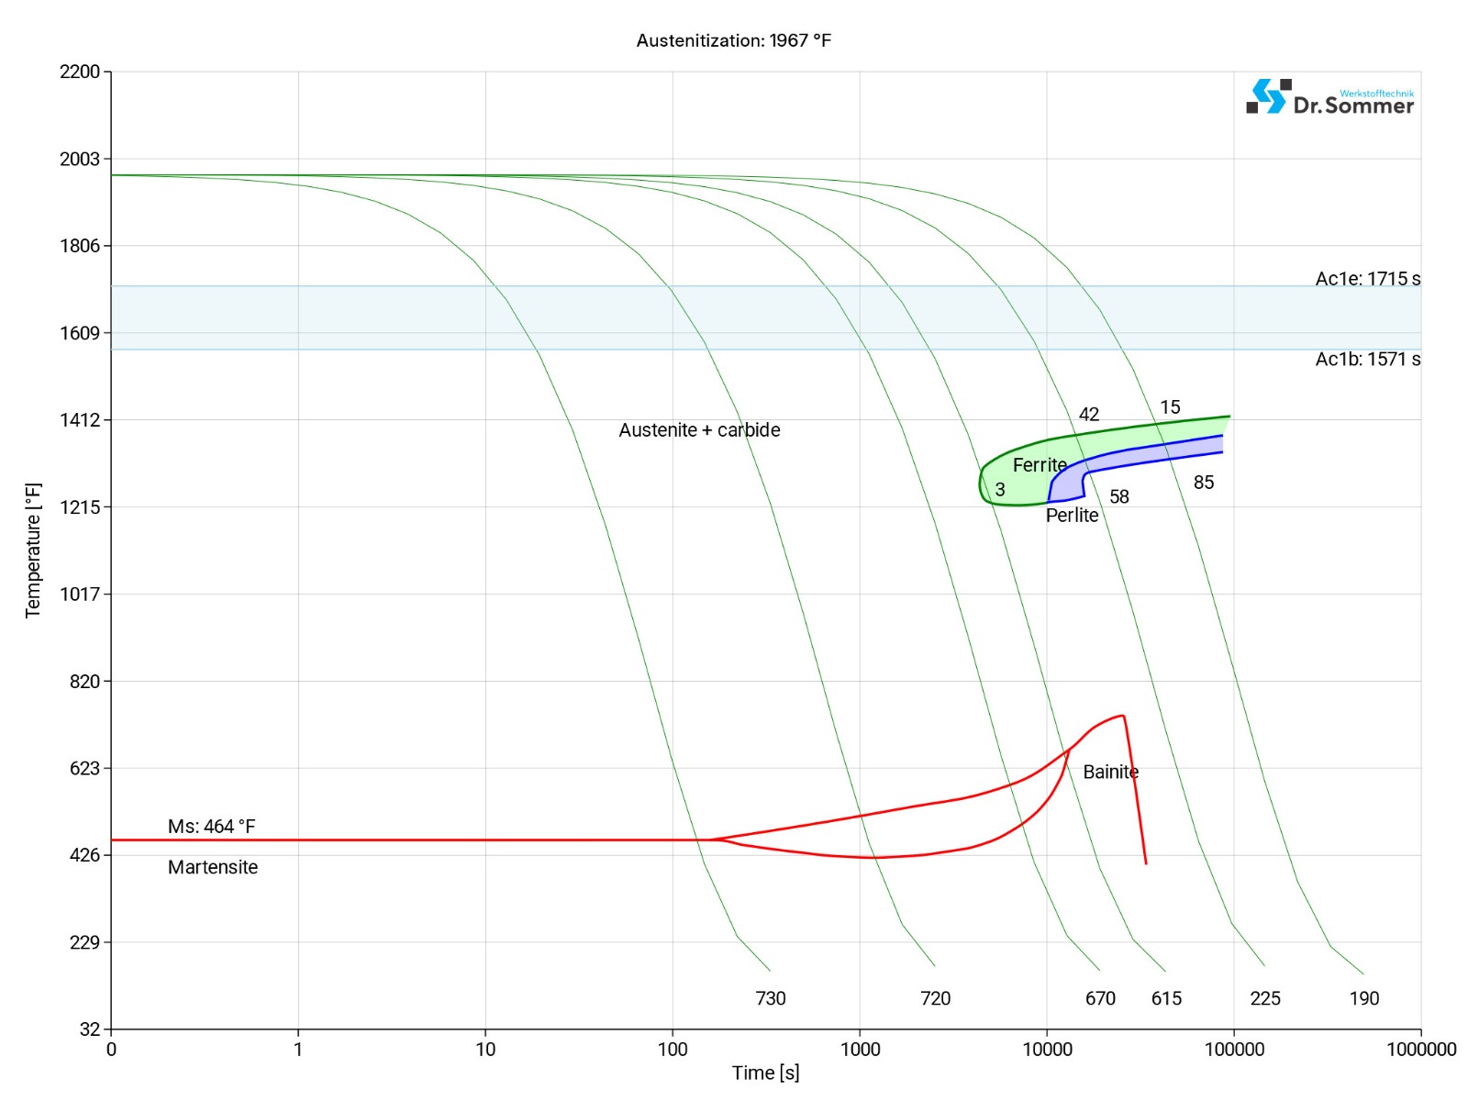
Task: Click the Perlite label below blue region
Action: coord(1072,516)
